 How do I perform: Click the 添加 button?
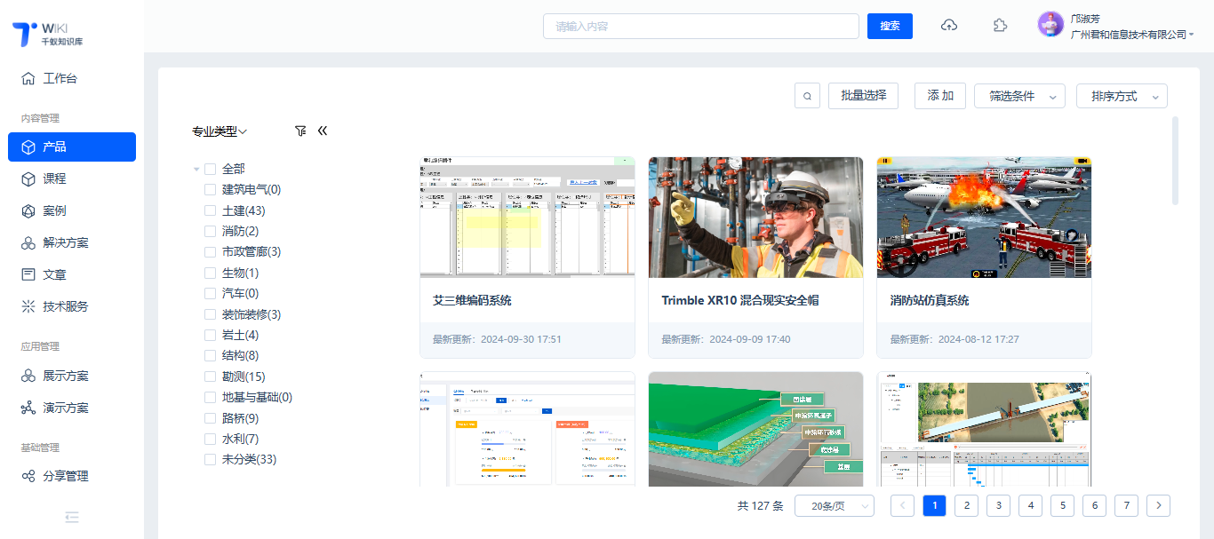pyautogui.click(x=940, y=96)
